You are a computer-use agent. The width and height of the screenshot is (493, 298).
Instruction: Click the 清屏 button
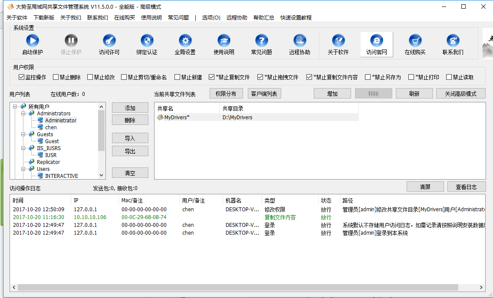[425, 187]
